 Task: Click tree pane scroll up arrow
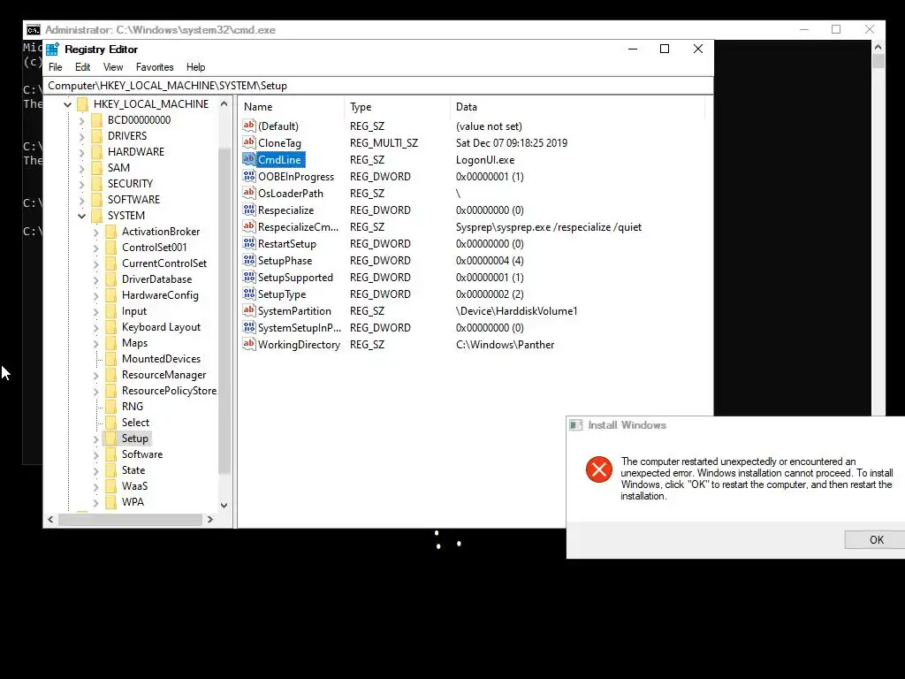224,104
